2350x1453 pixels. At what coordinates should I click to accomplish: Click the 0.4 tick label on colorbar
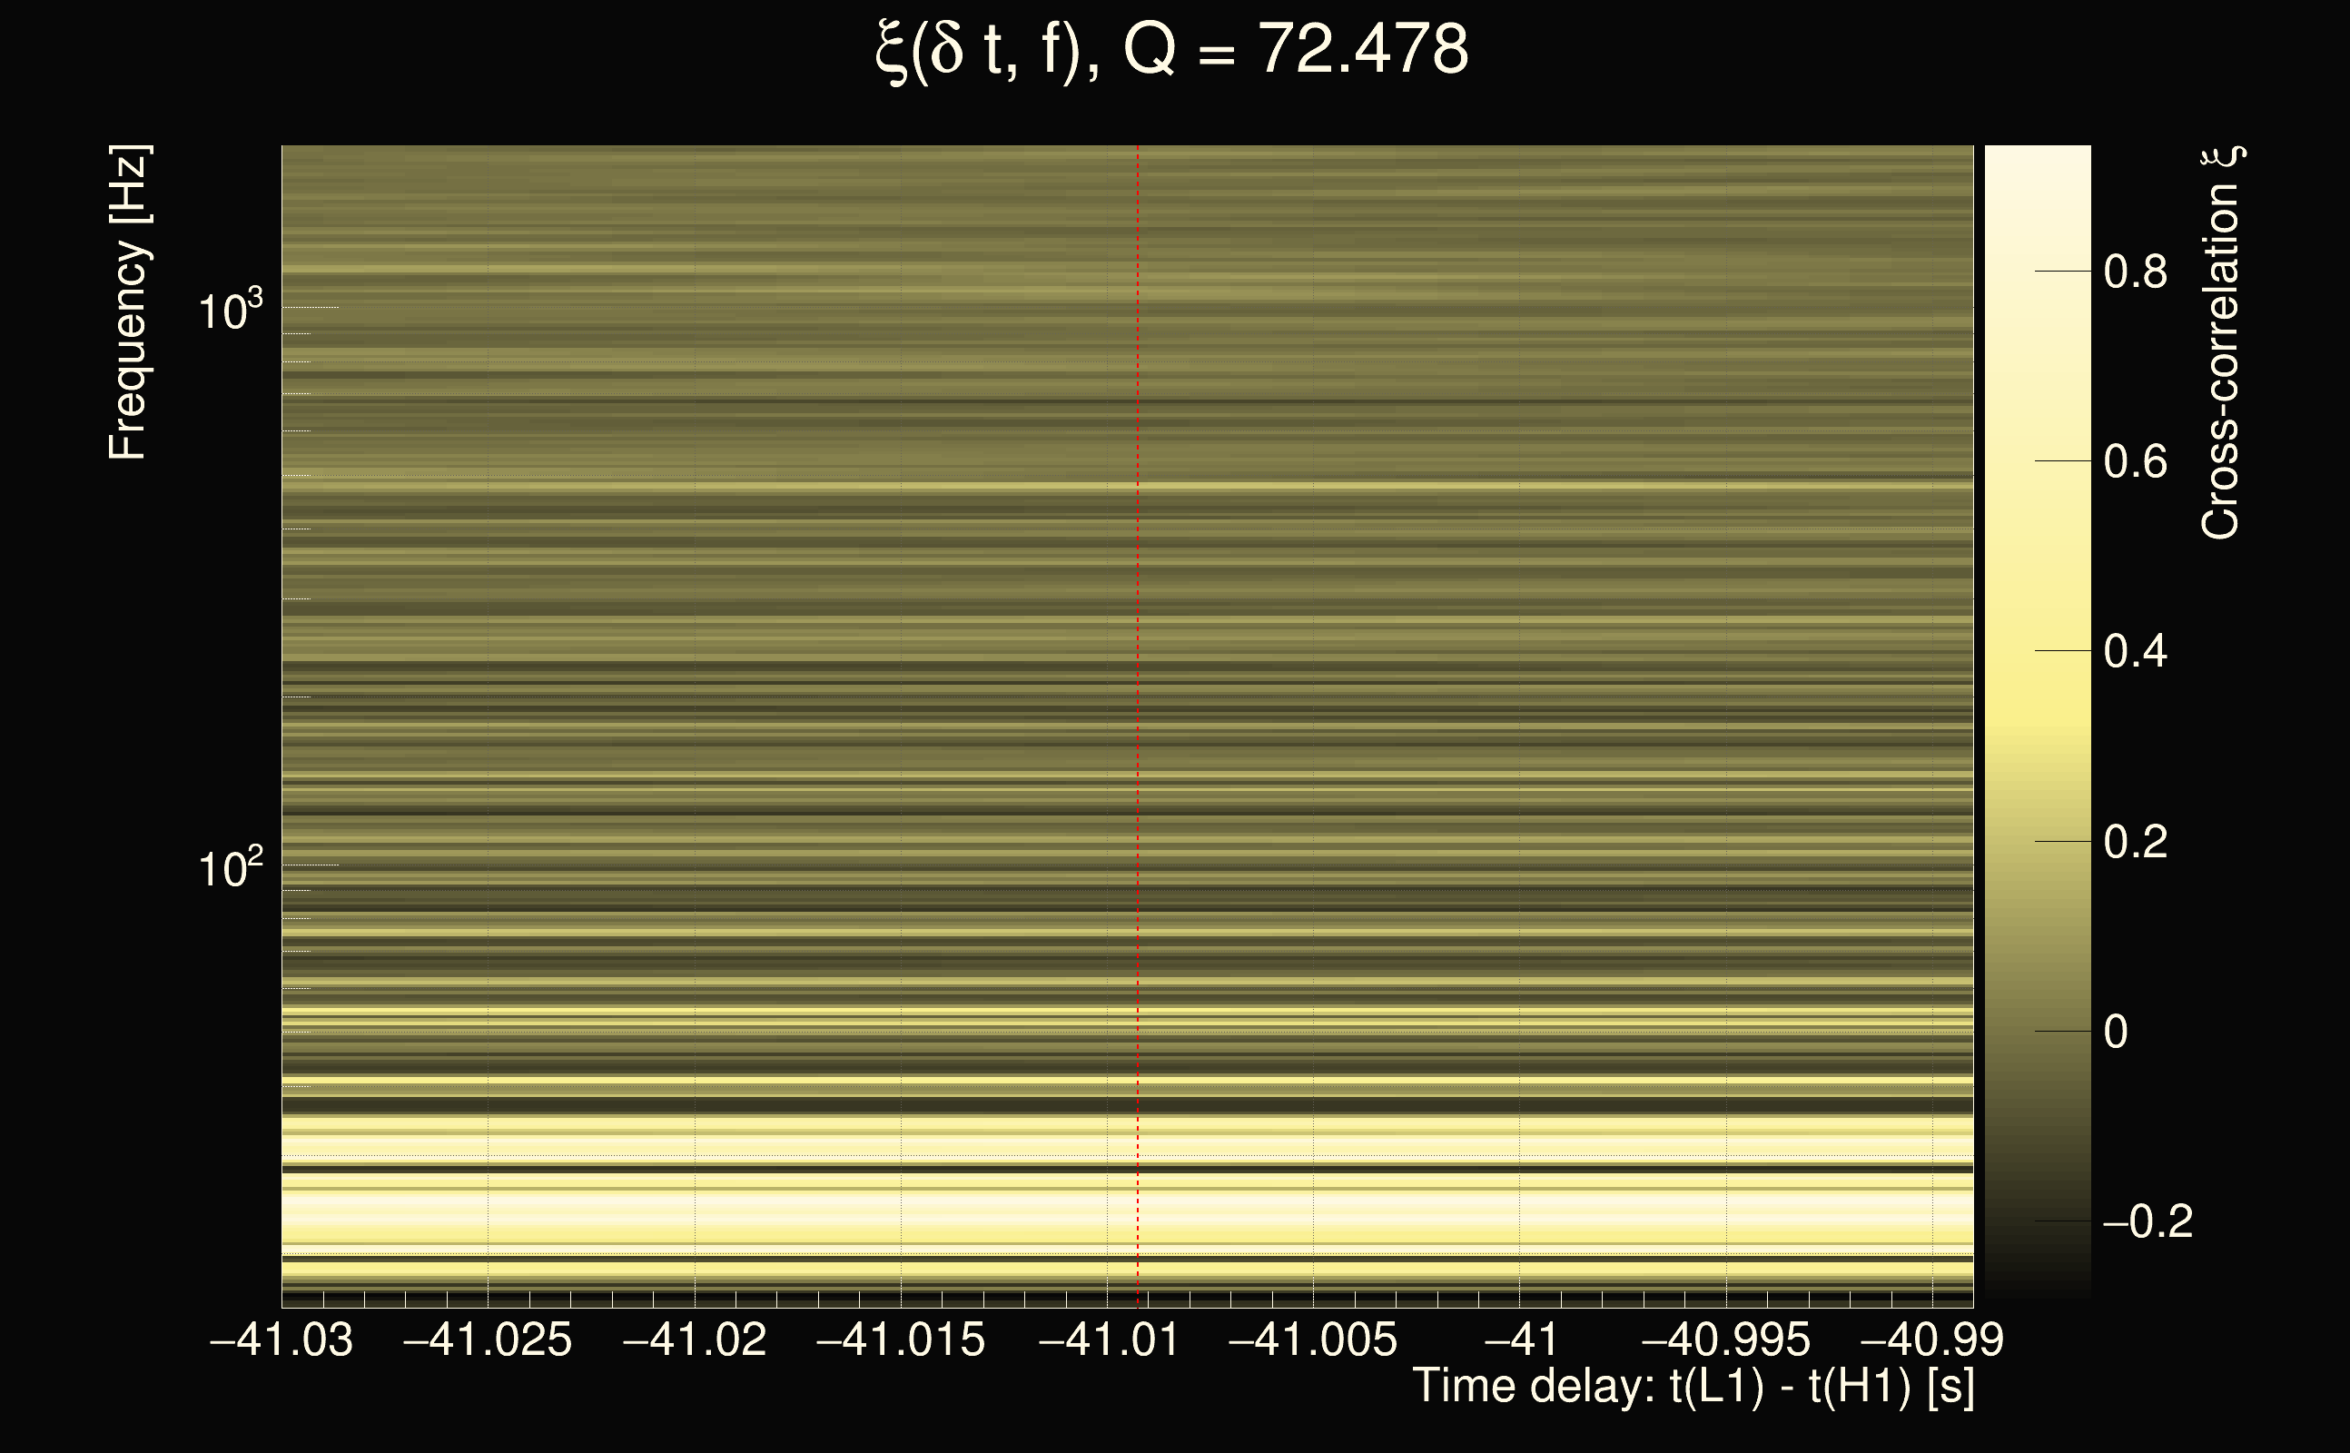(2135, 651)
